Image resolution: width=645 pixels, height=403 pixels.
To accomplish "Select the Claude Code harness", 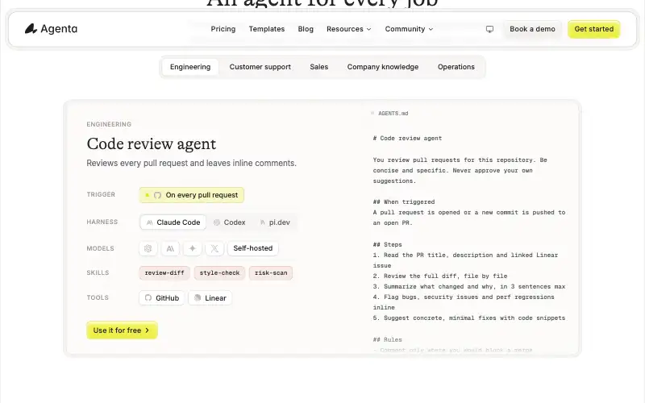I will coord(173,222).
